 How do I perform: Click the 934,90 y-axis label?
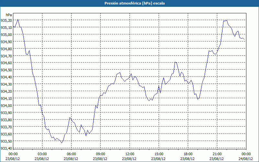[6, 42]
